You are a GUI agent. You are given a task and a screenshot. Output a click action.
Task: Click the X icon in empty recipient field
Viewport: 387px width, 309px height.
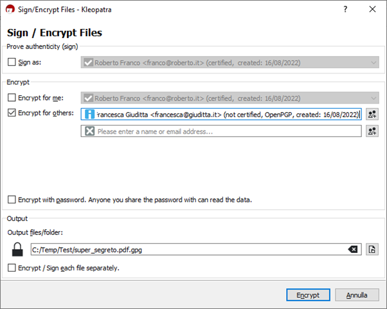click(89, 131)
